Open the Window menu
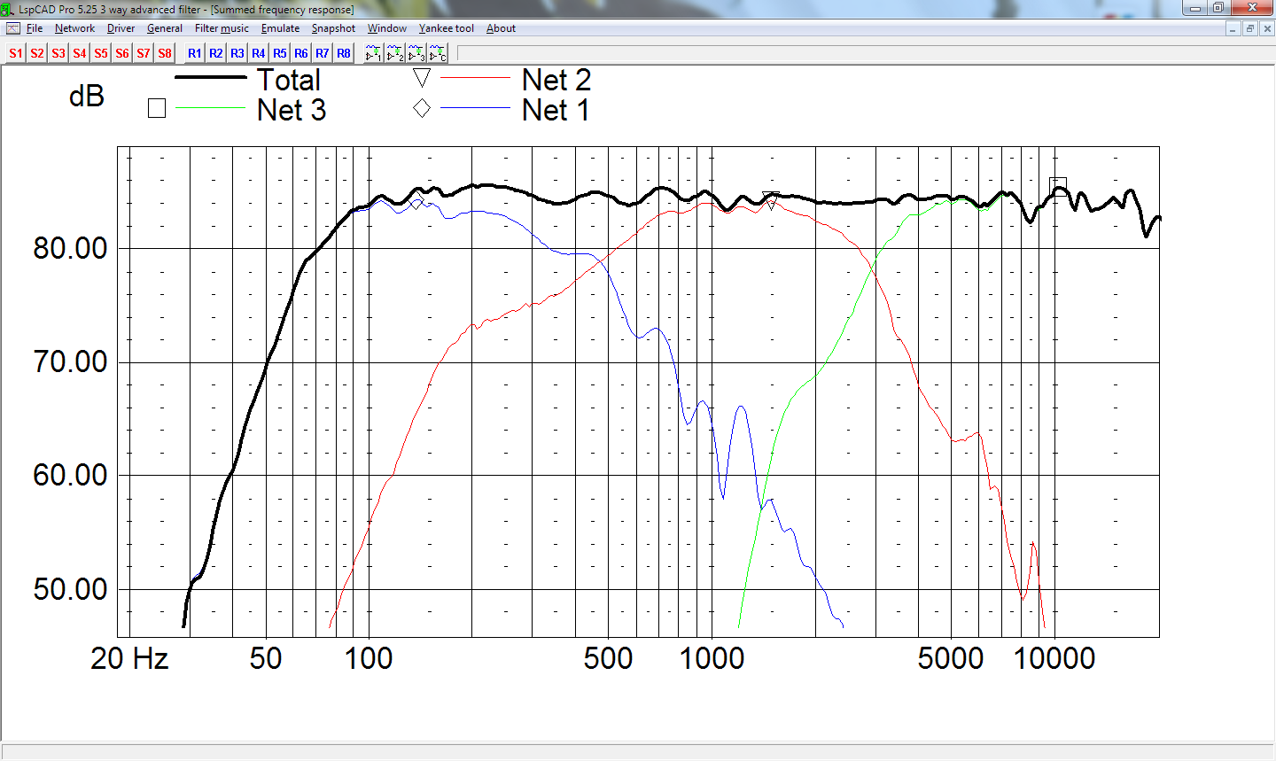 (x=387, y=28)
